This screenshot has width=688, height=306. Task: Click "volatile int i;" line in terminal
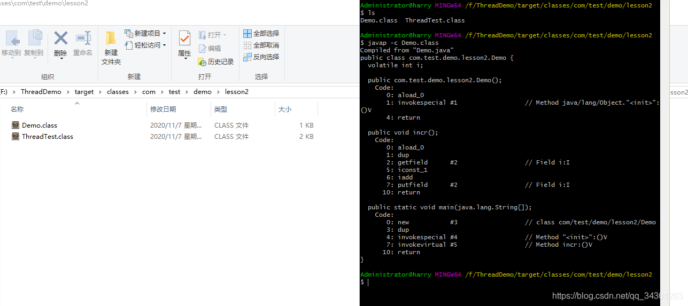pos(396,65)
